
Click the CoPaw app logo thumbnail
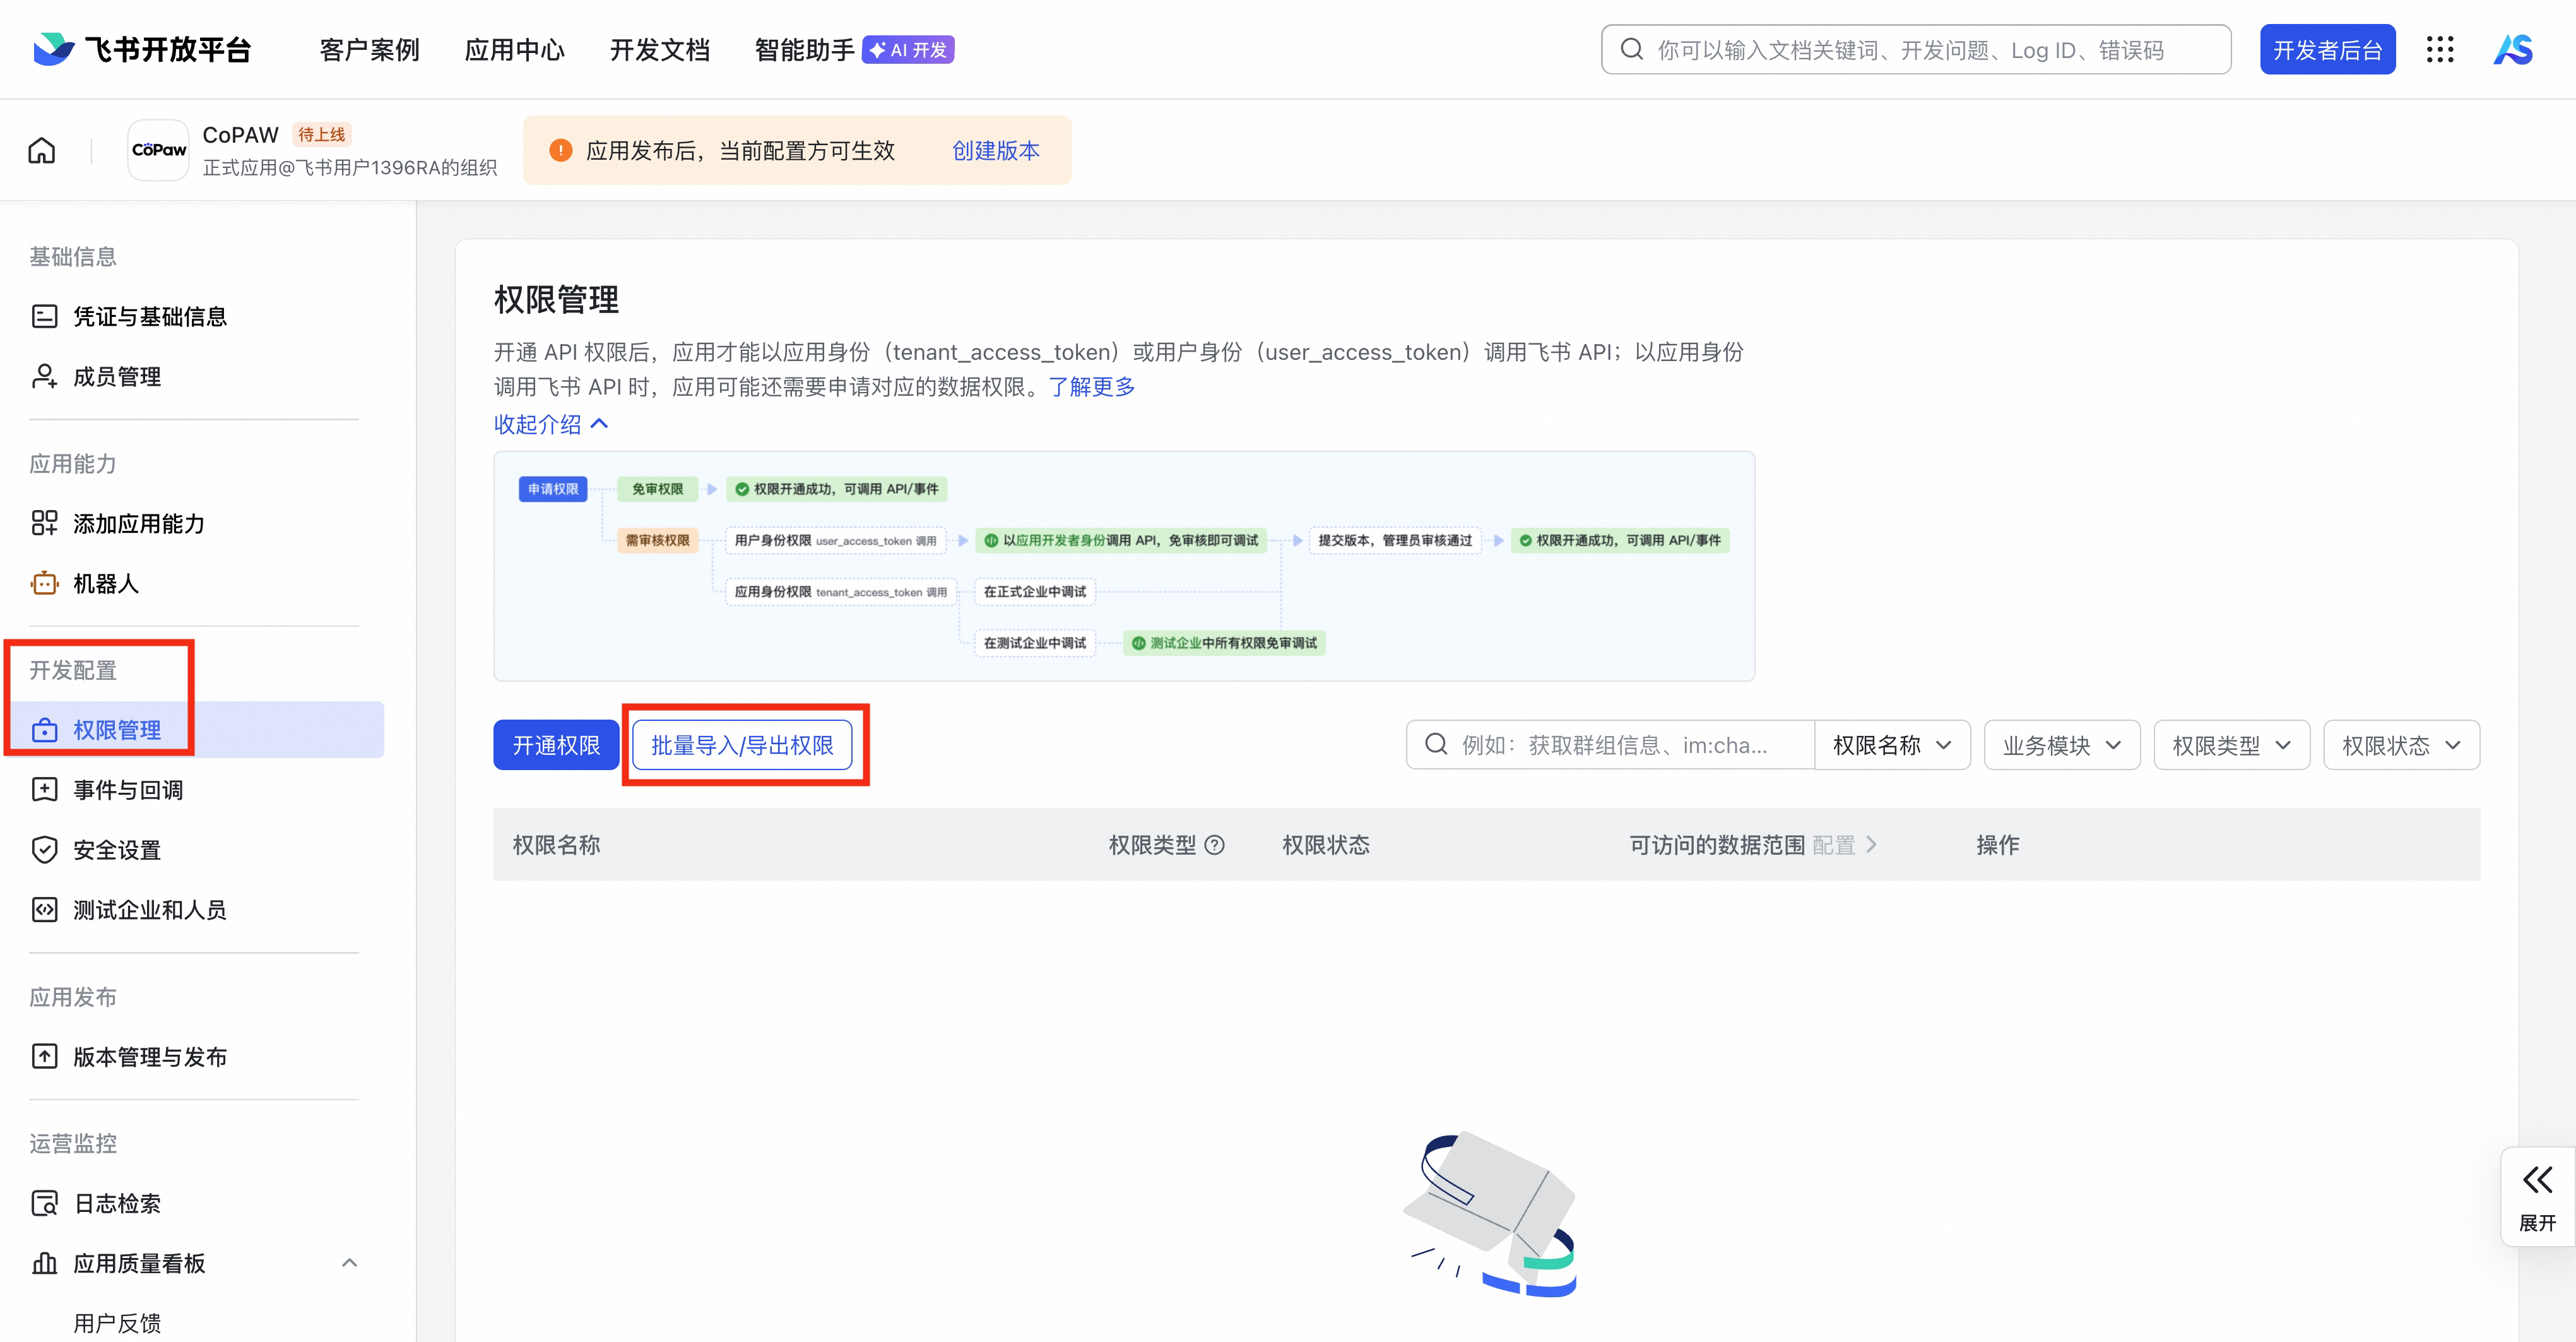[159, 150]
